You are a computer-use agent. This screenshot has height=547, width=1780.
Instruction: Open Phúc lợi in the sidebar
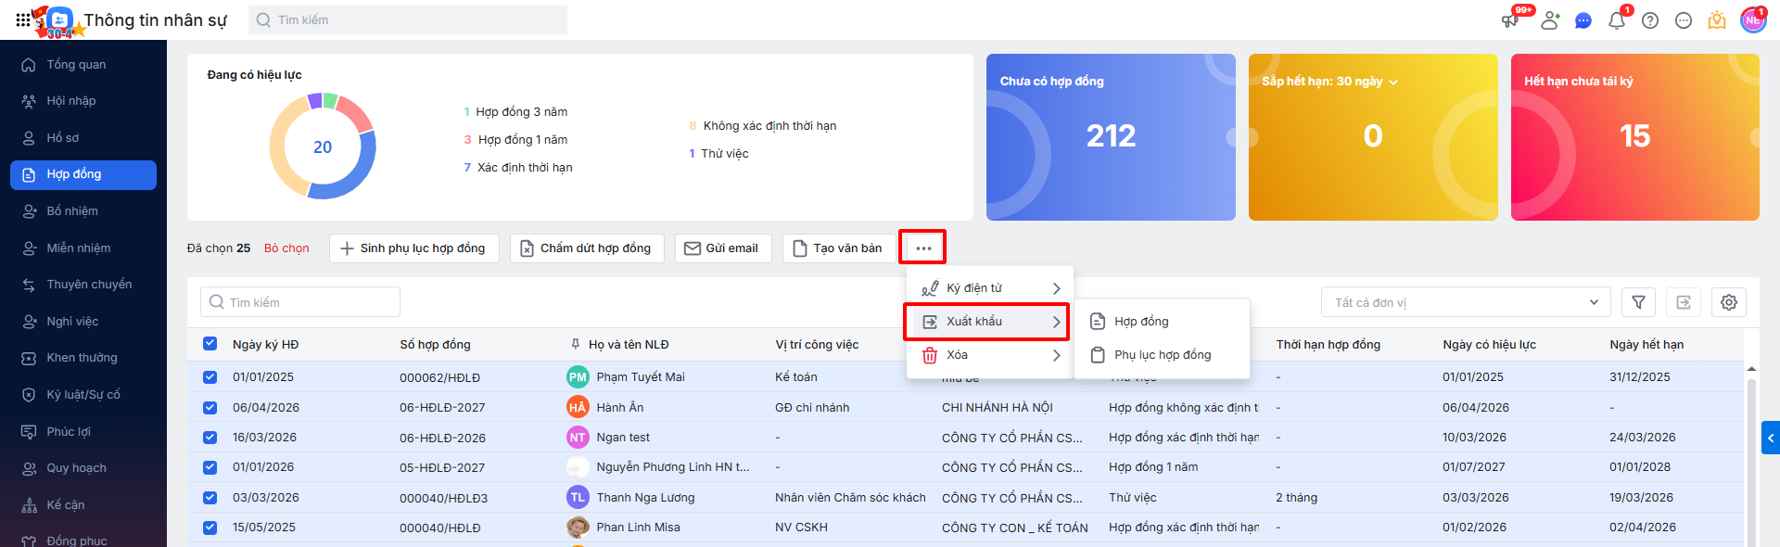pyautogui.click(x=83, y=432)
